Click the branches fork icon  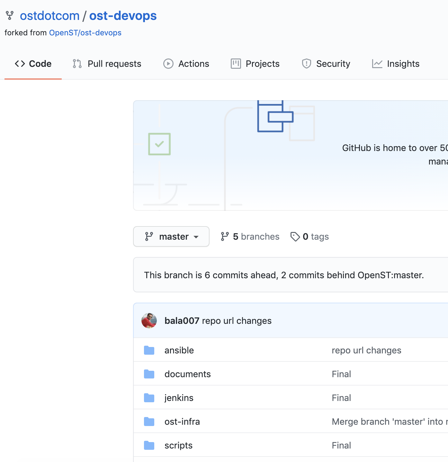pyautogui.click(x=225, y=236)
